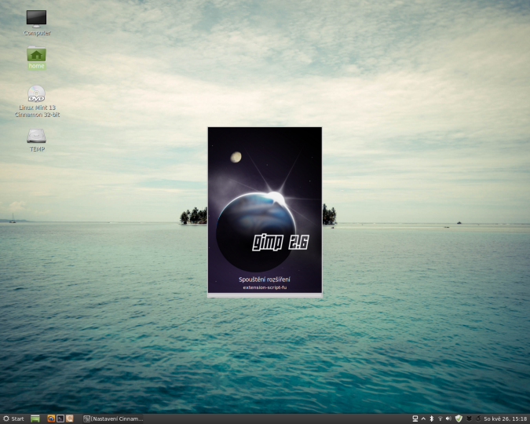Launch the terminal from the panel
530x424 pixels.
click(60, 419)
